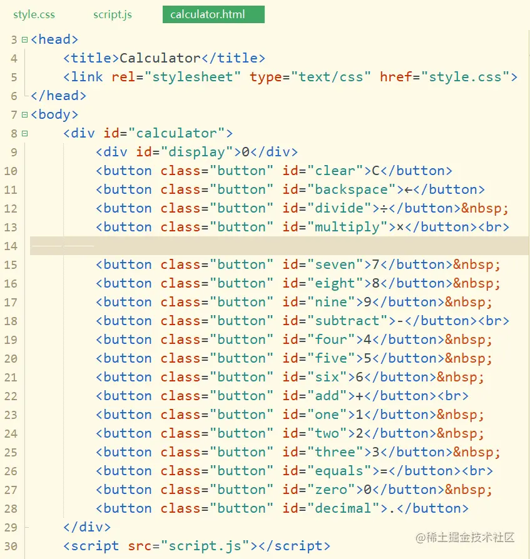Switch to the script.js tab
The height and width of the screenshot is (559, 530).
tap(113, 14)
